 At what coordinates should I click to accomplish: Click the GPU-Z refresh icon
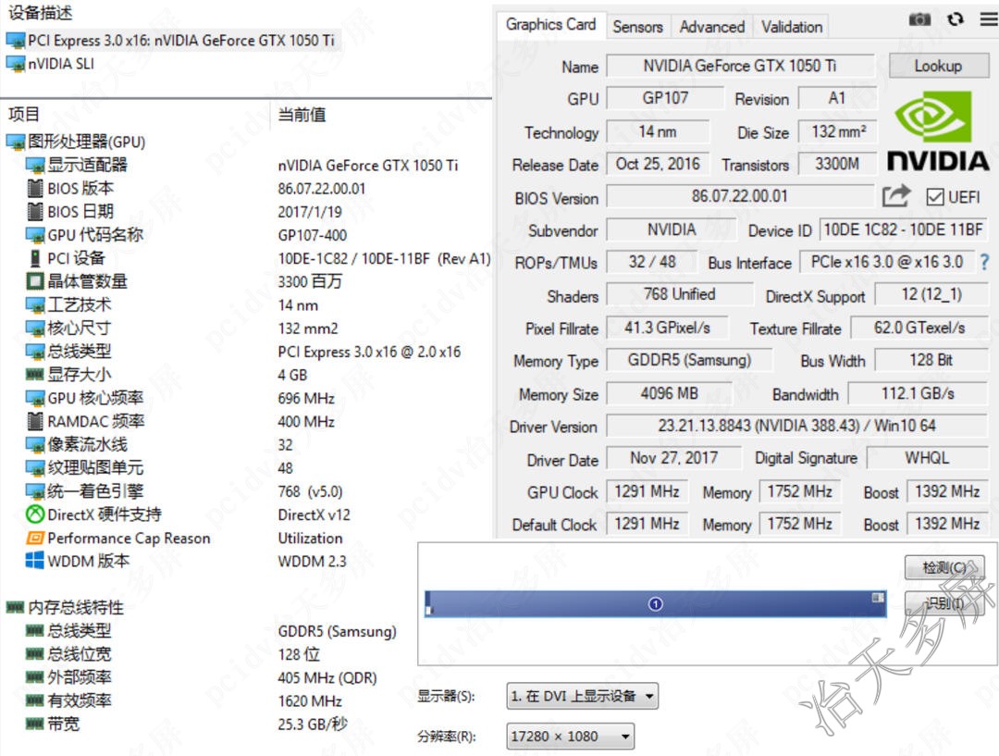955,19
